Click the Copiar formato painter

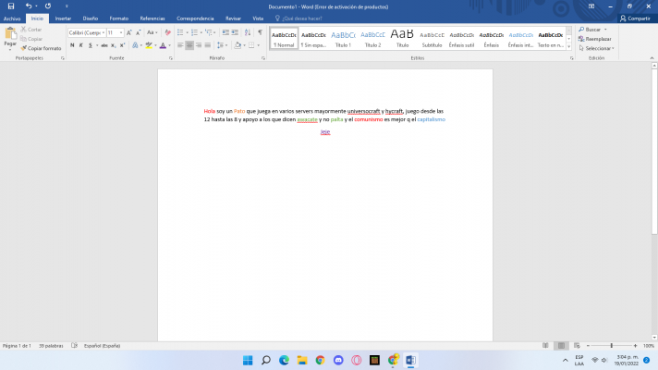[40, 48]
